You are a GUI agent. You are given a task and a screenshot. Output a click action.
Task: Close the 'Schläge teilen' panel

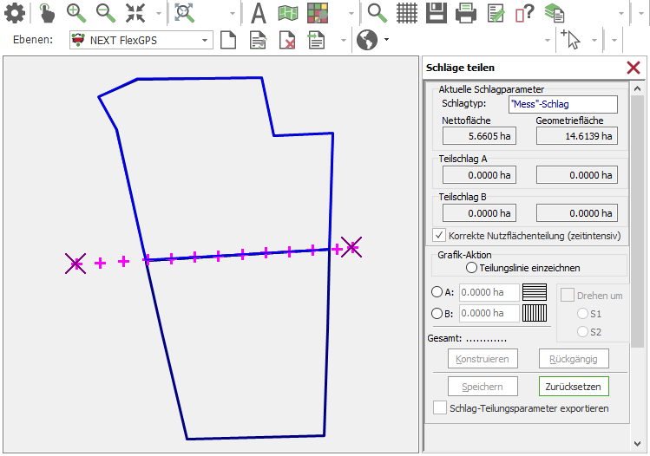[634, 68]
